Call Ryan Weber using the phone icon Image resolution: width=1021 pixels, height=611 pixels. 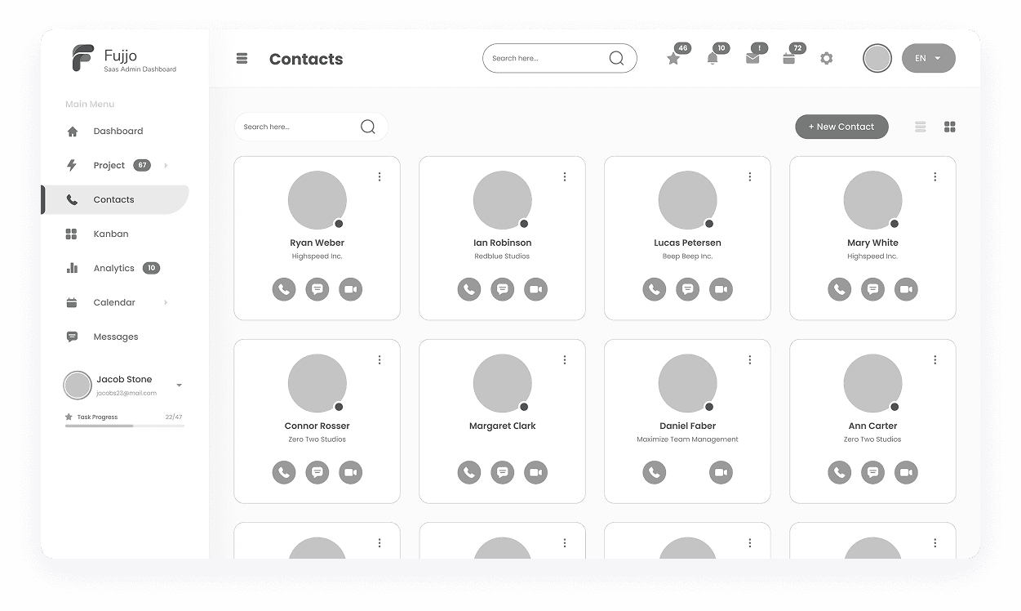pos(283,288)
